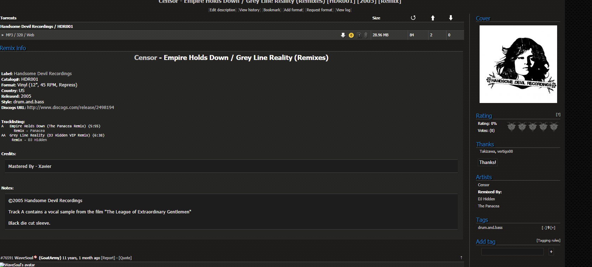Image resolution: width=592 pixels, height=267 pixels.
Task: Rate with the first goat icon
Action: click(511, 127)
